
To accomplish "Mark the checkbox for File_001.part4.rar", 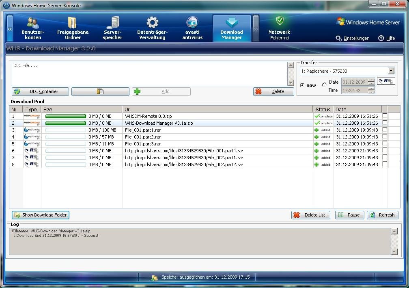I will 385,150.
